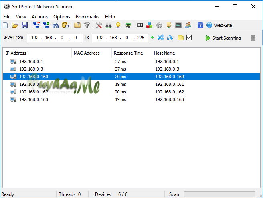The image size is (263, 198).
Task: Open the File menu
Action: pos(7,17)
